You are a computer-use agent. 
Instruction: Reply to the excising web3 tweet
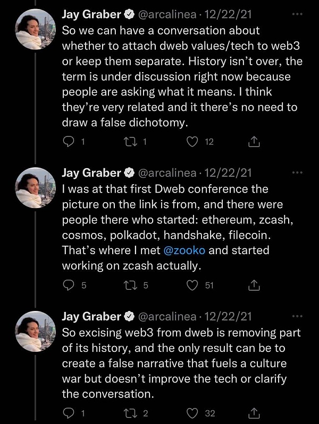(x=68, y=413)
